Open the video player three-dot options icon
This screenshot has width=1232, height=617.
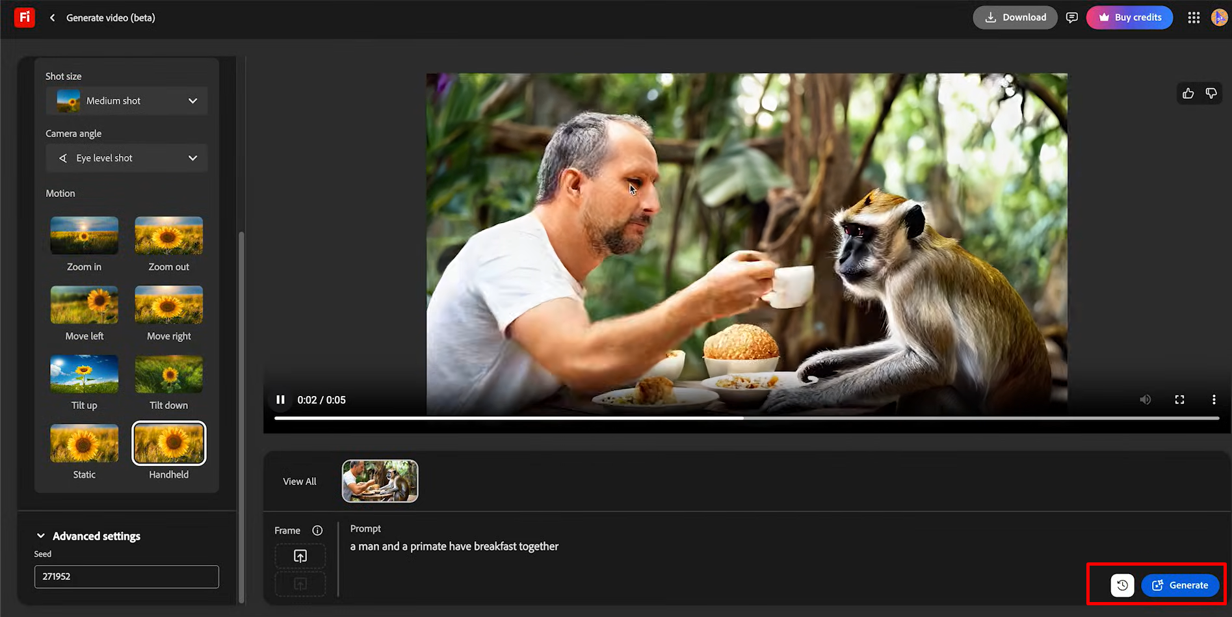pos(1214,399)
